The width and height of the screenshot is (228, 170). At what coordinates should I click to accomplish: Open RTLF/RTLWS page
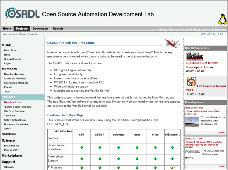coord(12,146)
